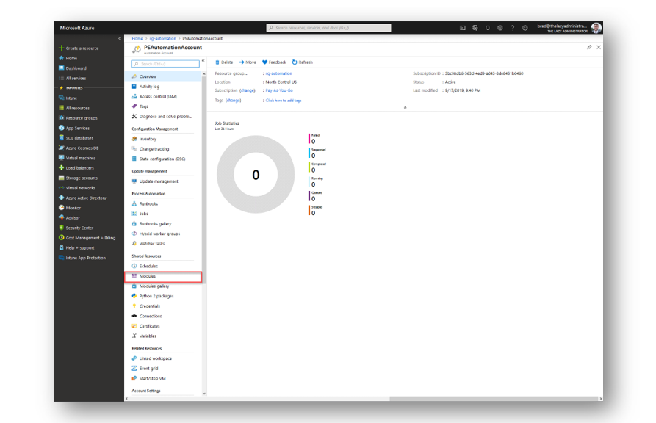Open the user account avatar menu
The image size is (656, 423).
[x=596, y=28]
